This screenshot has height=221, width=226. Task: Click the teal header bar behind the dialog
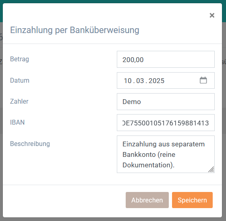pyautogui.click(x=113, y=2)
